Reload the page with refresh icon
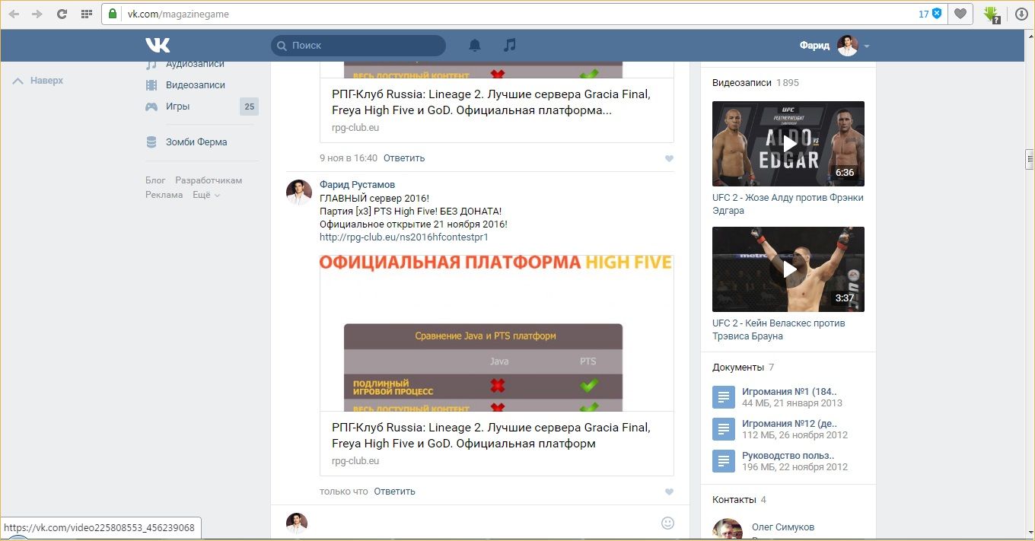Screen dimensions: 1035x541 point(62,14)
